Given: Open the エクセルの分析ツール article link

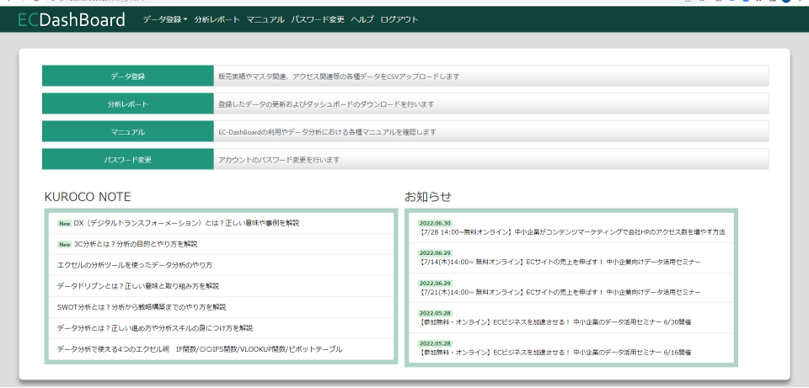Looking at the screenshot, I should (x=135, y=265).
